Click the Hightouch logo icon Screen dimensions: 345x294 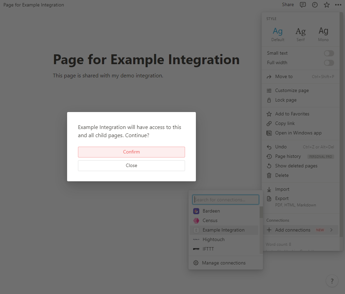point(196,240)
